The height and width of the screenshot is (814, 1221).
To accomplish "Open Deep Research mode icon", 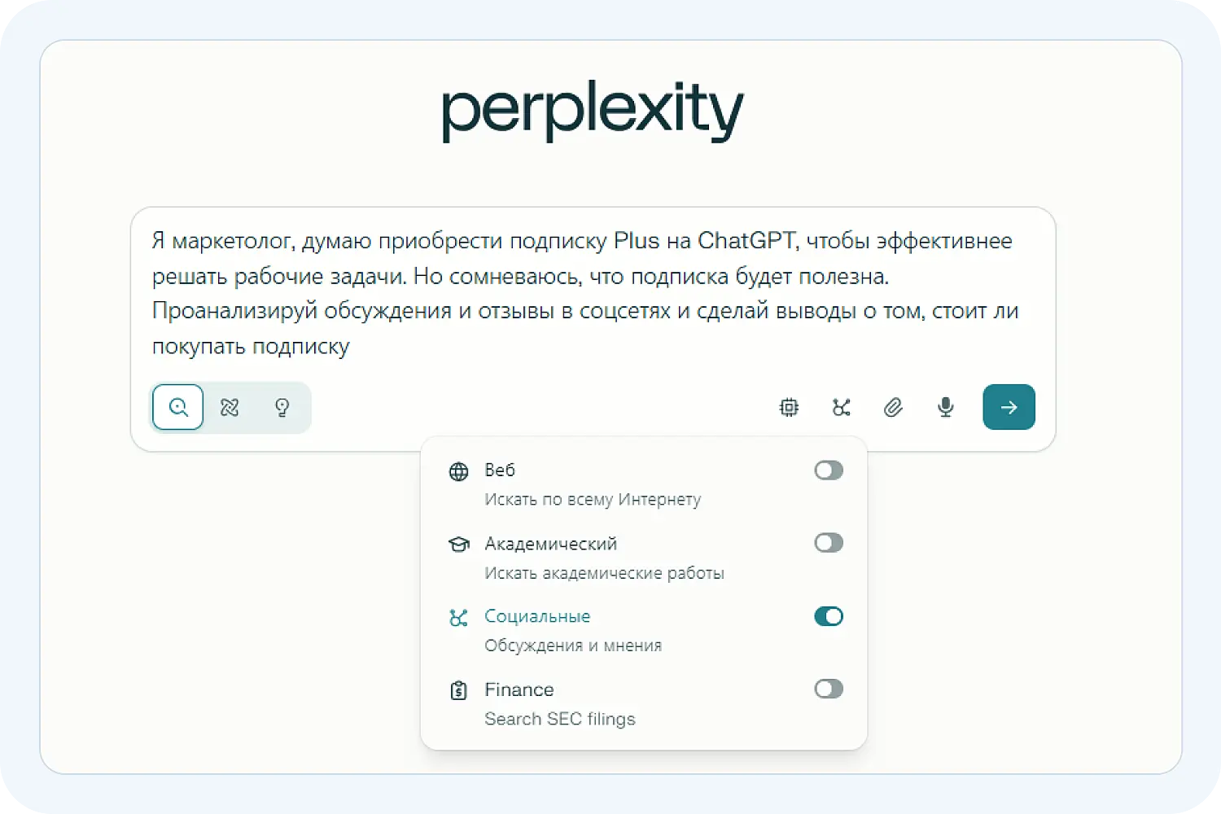I will point(230,407).
